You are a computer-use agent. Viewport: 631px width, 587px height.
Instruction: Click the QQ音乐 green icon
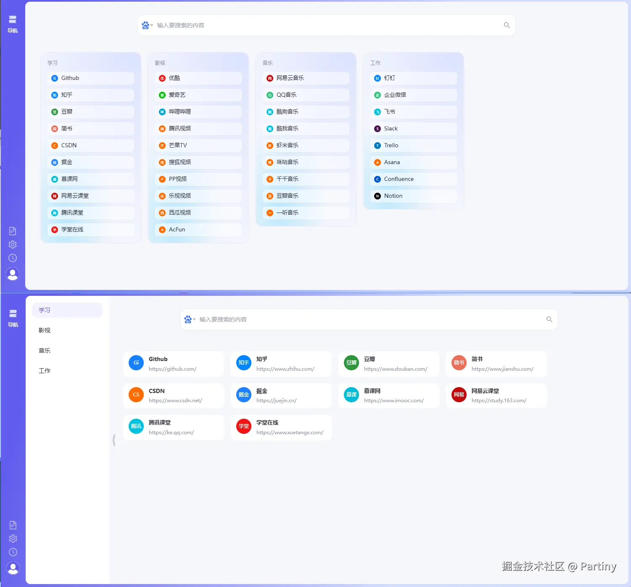[270, 95]
